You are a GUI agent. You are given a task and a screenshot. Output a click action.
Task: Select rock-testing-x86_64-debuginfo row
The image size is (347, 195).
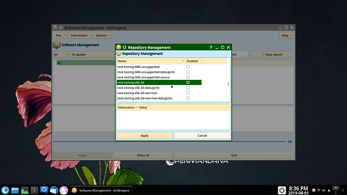tap(159, 88)
